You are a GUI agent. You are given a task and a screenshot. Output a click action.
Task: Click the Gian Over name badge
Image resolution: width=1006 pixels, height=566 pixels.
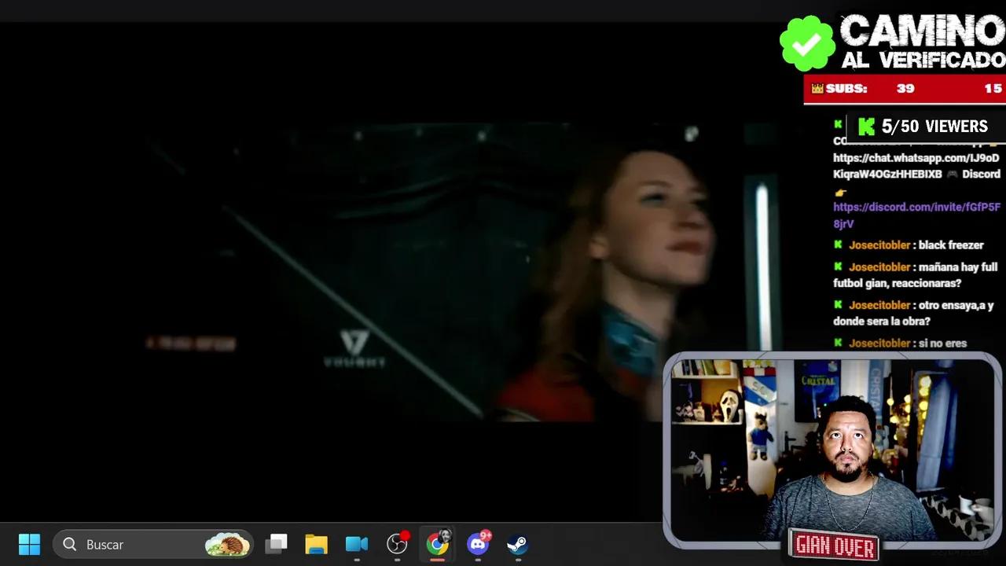[x=834, y=545]
